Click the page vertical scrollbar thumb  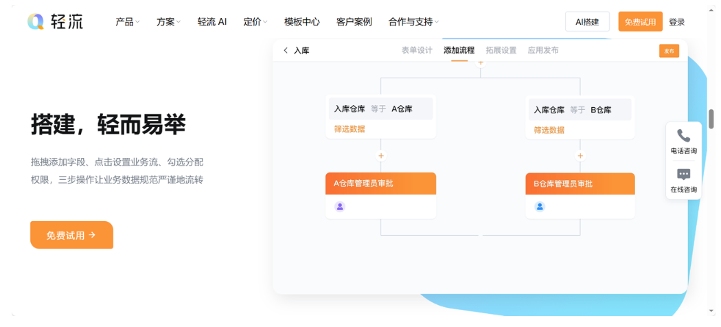(x=711, y=119)
